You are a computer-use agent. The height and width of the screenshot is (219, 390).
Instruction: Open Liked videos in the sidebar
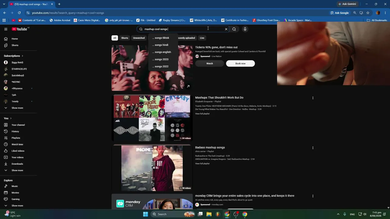pyautogui.click(x=18, y=151)
